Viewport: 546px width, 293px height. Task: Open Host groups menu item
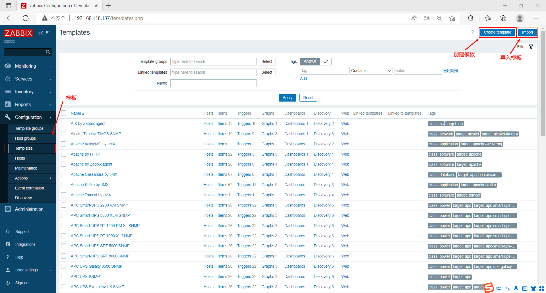pos(25,138)
